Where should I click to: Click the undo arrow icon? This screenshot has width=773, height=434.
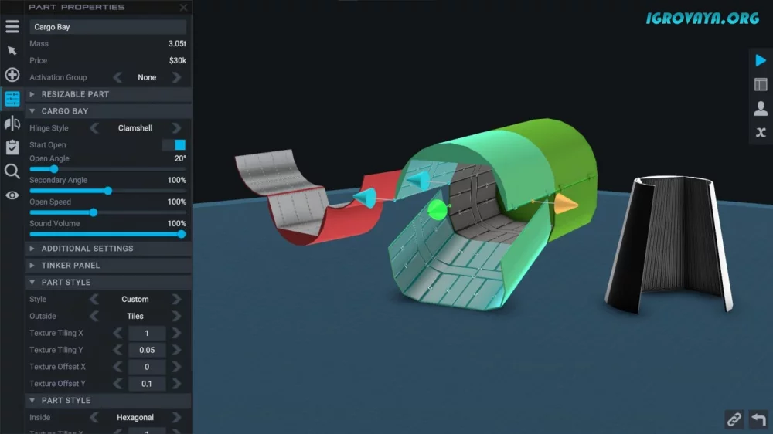pos(758,419)
